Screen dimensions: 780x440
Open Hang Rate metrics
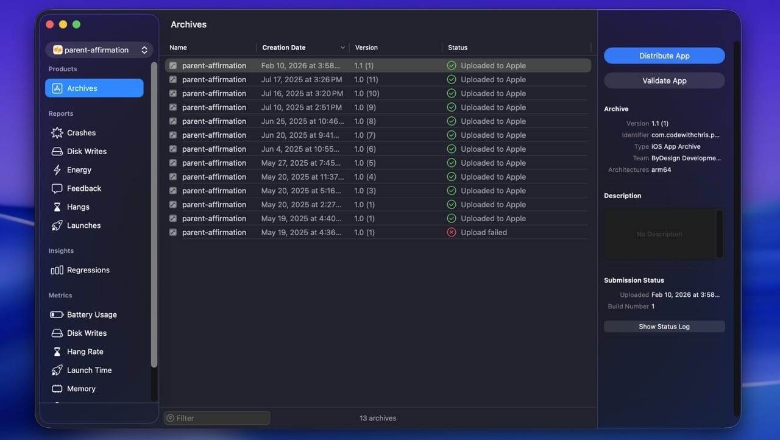pos(94,352)
